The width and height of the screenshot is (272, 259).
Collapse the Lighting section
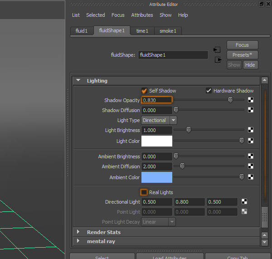pyautogui.click(x=78, y=81)
